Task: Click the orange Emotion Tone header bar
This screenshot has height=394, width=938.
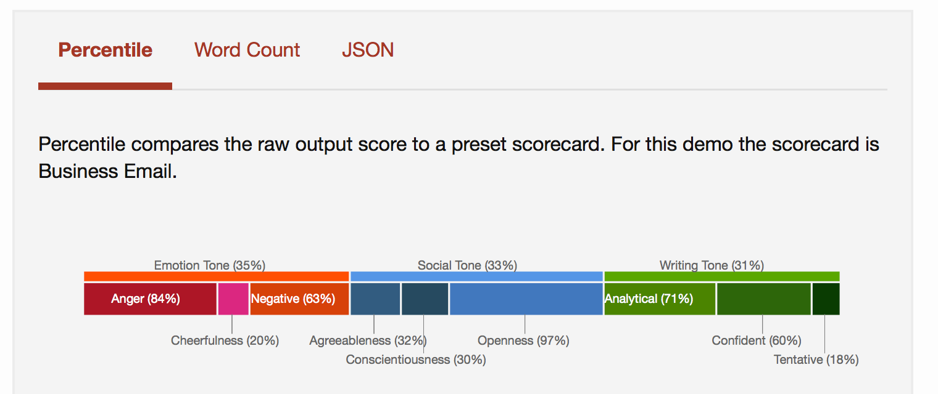Action: pyautogui.click(x=216, y=276)
